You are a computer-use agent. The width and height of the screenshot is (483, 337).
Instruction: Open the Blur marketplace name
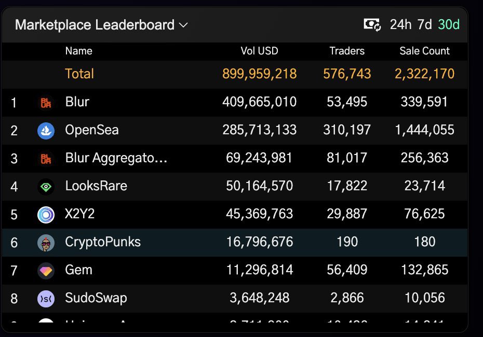(77, 102)
